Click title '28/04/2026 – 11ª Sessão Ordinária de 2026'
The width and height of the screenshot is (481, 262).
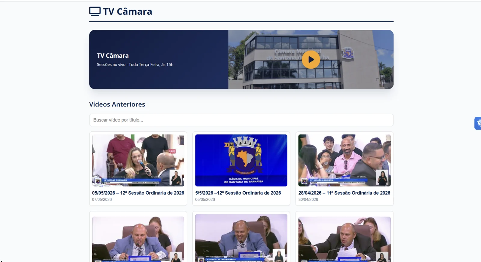(x=344, y=193)
